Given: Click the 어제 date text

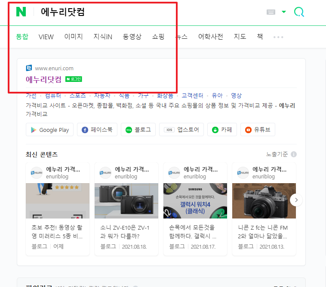Looking at the screenshot, I should point(58,246).
